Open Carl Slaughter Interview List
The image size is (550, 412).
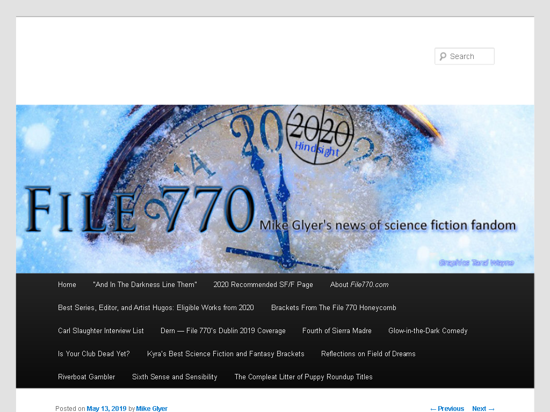[100, 331]
